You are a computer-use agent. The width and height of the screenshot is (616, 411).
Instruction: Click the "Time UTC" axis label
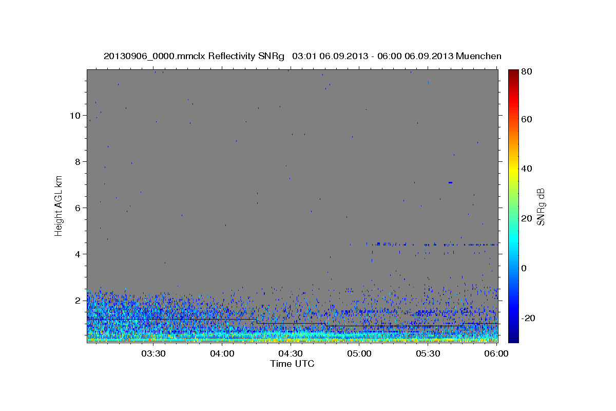(292, 364)
